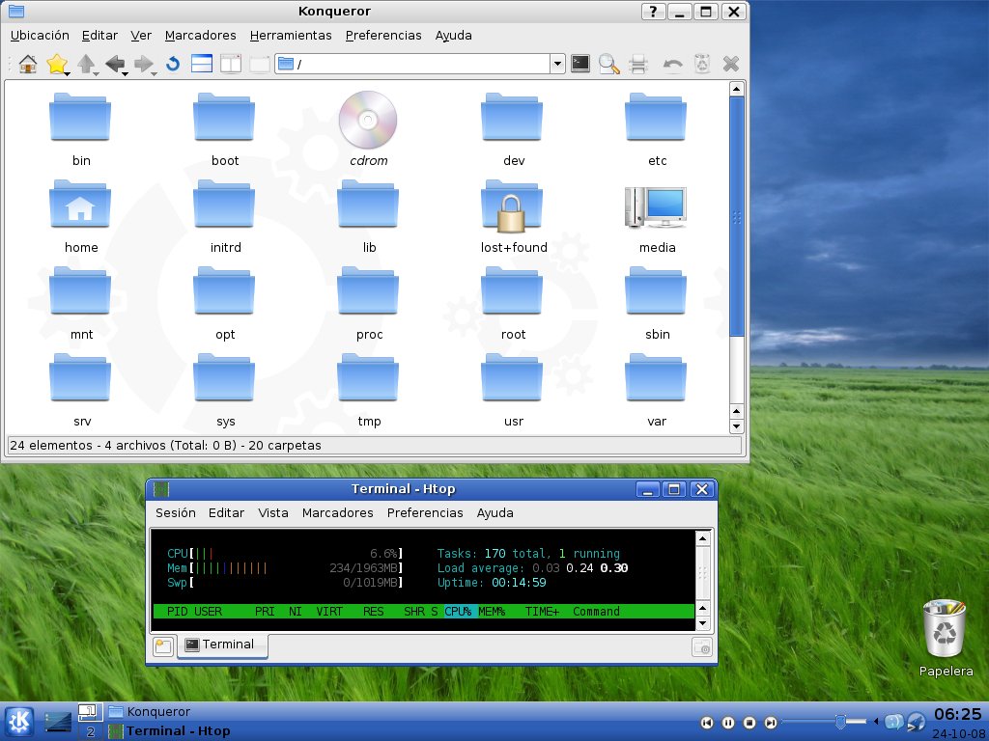The width and height of the screenshot is (989, 741).
Task: Click Konqueror scrollbar down arrow at bottom
Action: click(736, 426)
